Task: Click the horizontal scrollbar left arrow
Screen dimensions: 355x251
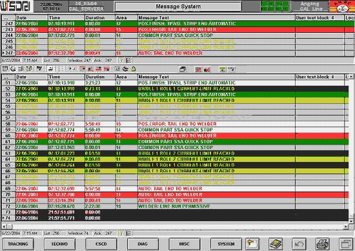Action: click(x=4, y=226)
